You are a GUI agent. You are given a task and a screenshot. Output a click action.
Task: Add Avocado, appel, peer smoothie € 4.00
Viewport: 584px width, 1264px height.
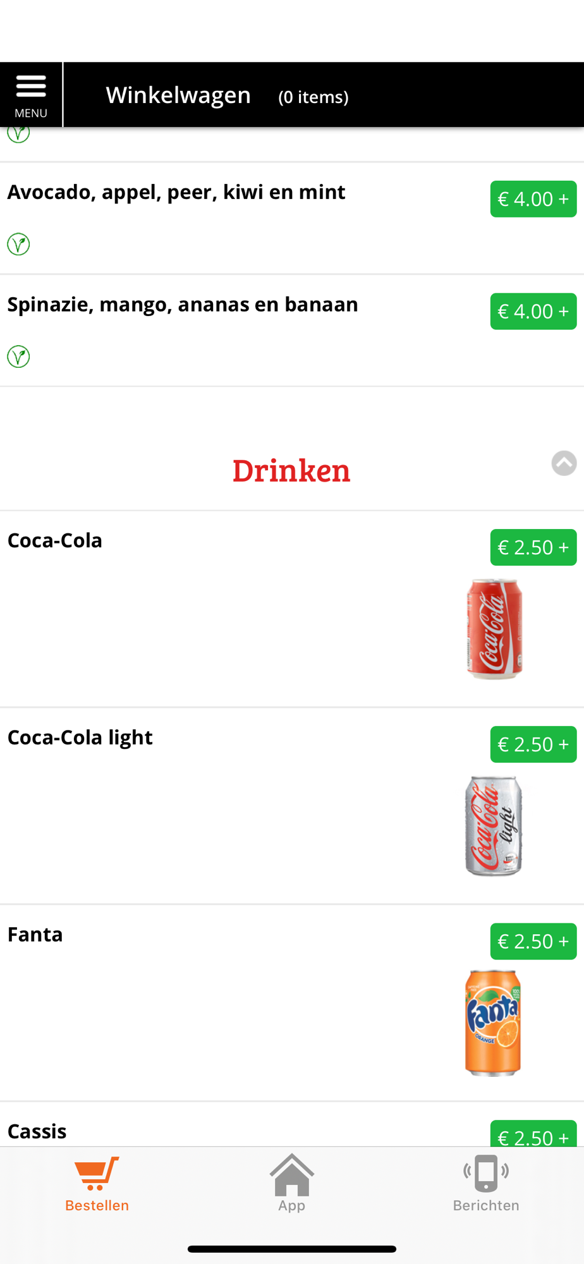(x=533, y=199)
